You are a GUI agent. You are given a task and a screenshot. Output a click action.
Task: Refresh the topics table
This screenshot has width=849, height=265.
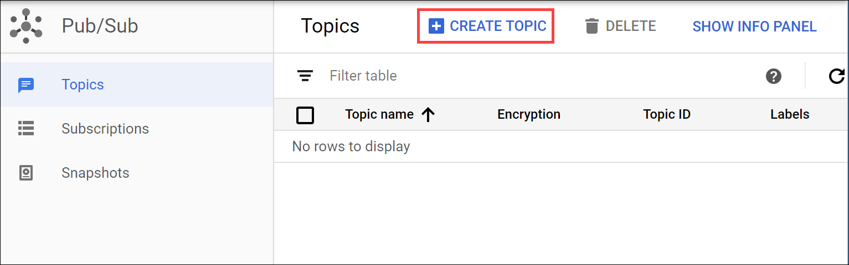coord(837,76)
